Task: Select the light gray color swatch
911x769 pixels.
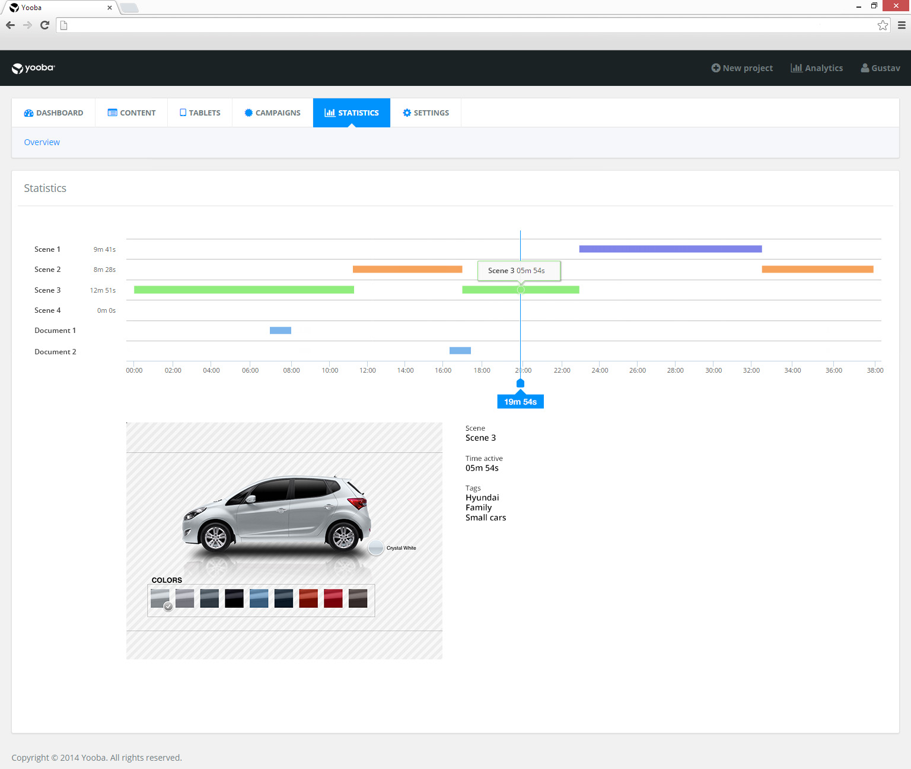Action: (x=184, y=598)
